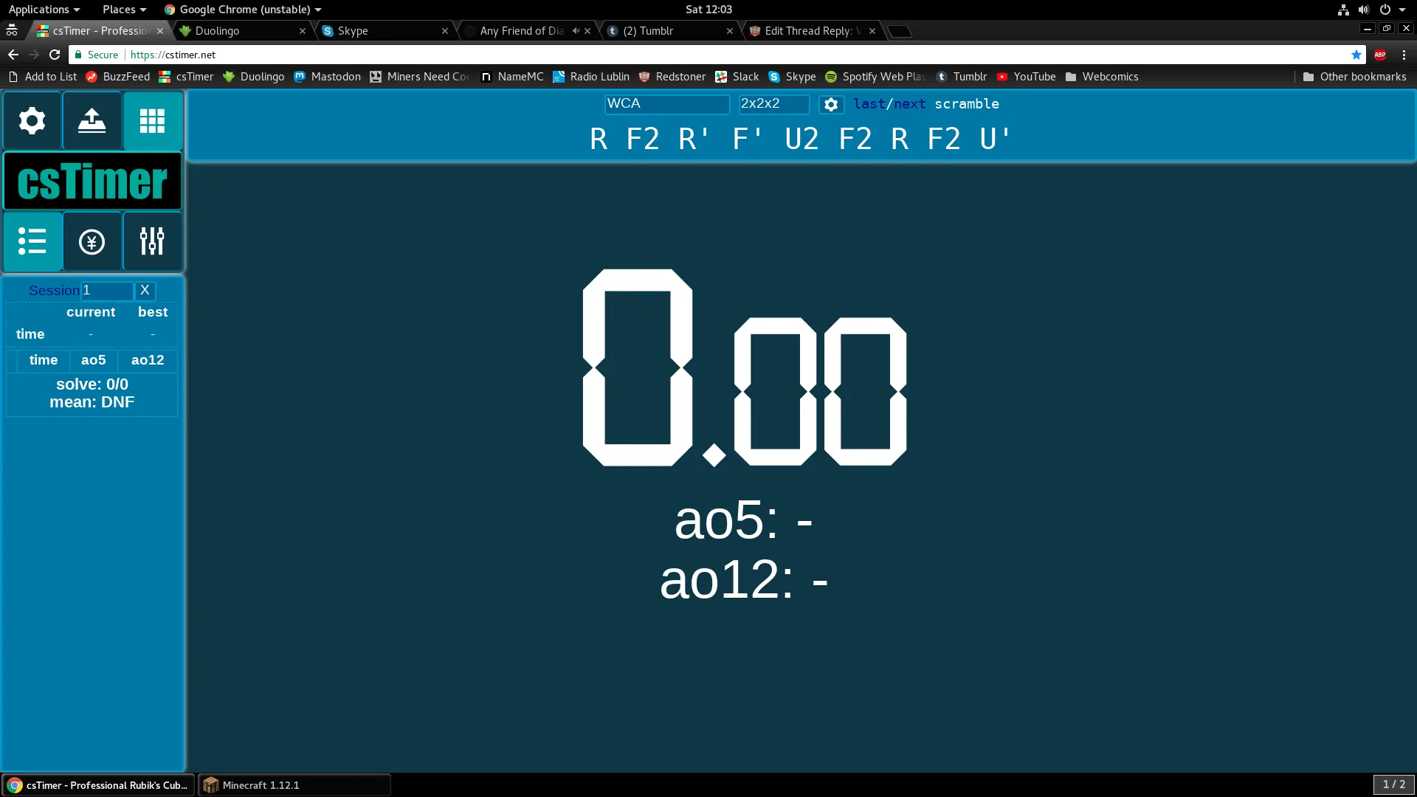
Task: Open the Applications menu
Action: 44,10
